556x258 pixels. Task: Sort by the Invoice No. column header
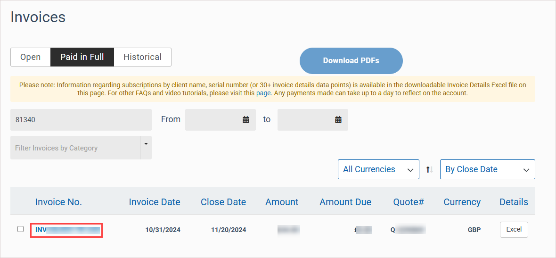(58, 202)
